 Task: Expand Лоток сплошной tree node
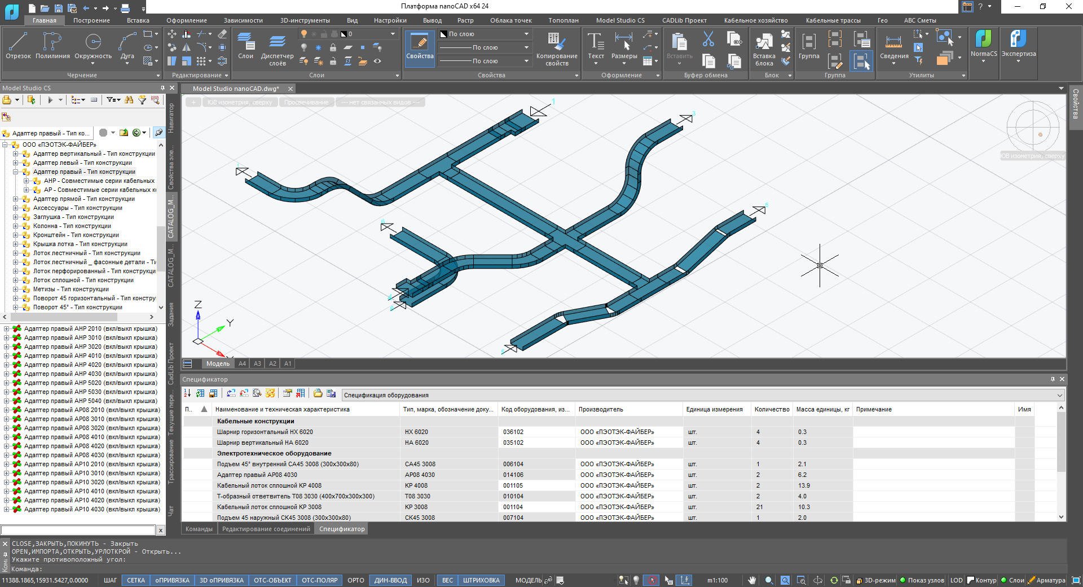tap(16, 280)
